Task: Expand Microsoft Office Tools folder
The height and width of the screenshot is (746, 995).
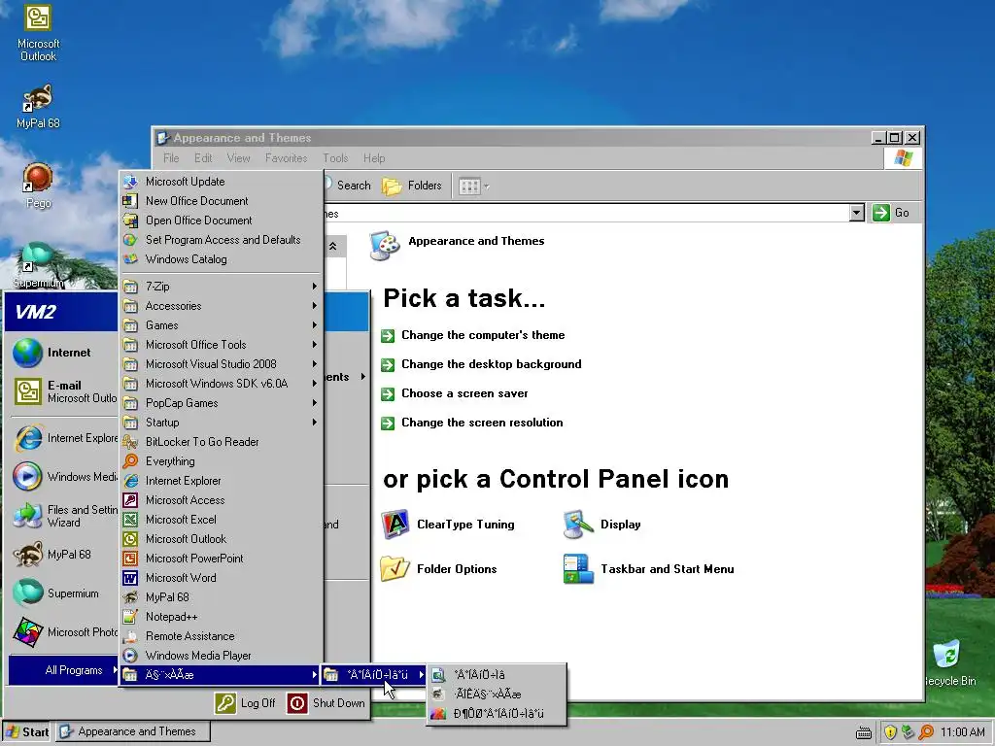Action: pos(222,345)
